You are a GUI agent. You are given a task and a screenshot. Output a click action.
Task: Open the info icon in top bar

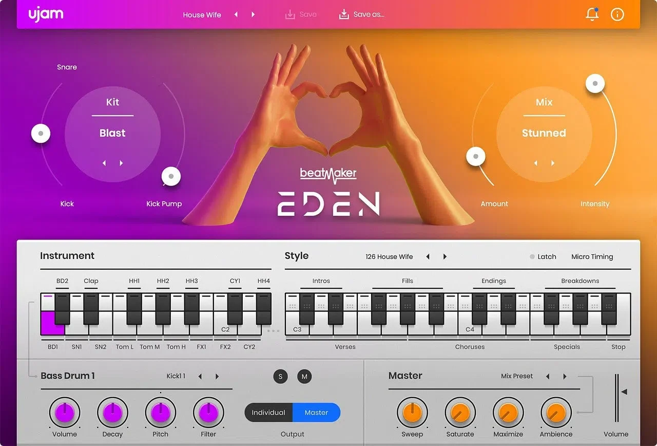617,14
